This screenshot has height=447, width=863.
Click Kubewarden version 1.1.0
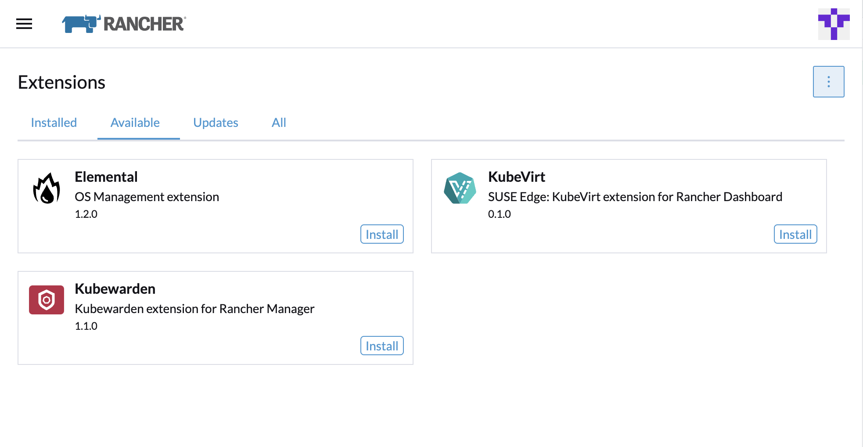coord(86,326)
